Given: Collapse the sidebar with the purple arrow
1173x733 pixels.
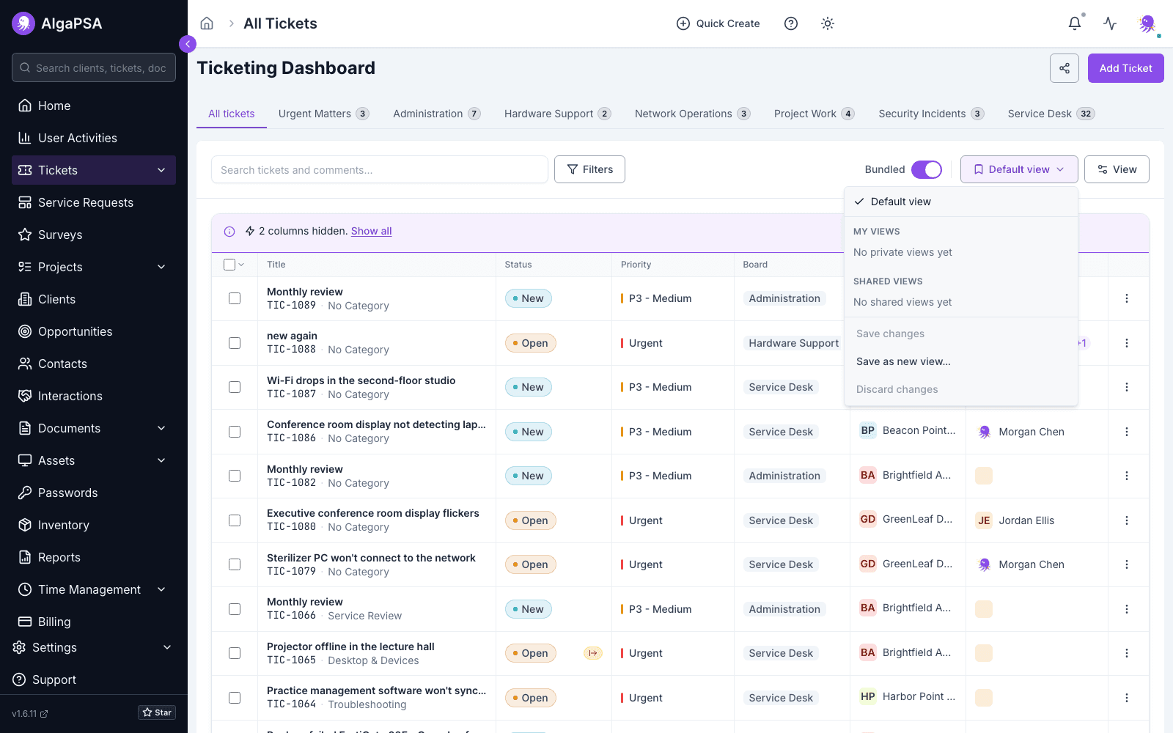Looking at the screenshot, I should click(188, 44).
